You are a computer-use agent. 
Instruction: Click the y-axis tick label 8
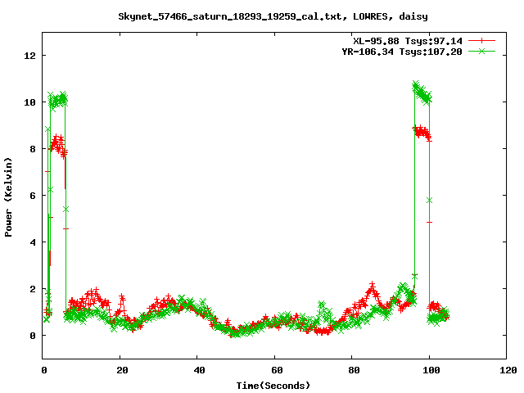33,149
